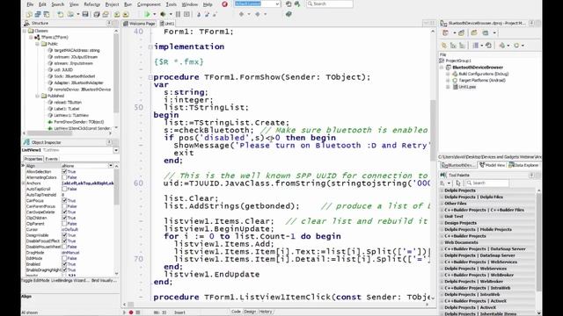Click the save desktop icon beside layout combo
The width and height of the screenshot is (563, 316).
[x=289, y=4]
